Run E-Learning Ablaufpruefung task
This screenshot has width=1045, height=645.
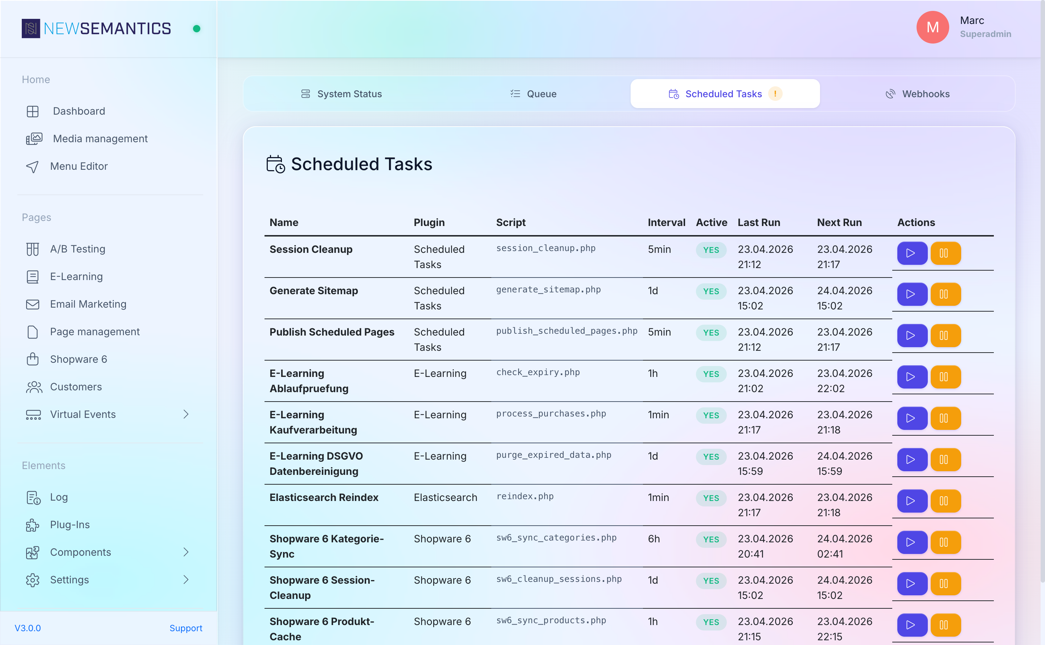coord(912,377)
